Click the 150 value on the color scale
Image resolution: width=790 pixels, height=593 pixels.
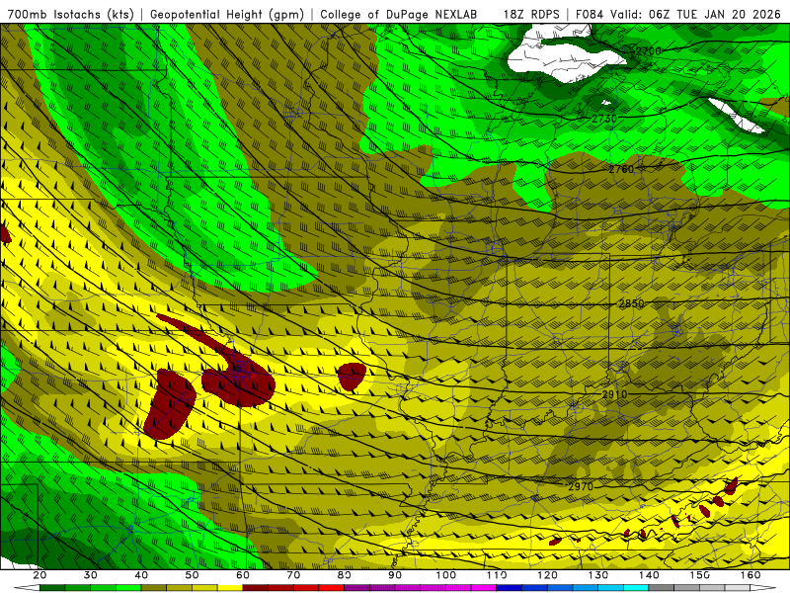(700, 575)
